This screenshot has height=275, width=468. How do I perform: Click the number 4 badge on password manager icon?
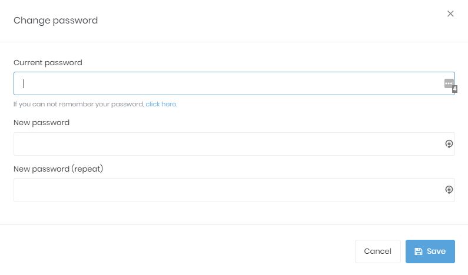coord(454,89)
